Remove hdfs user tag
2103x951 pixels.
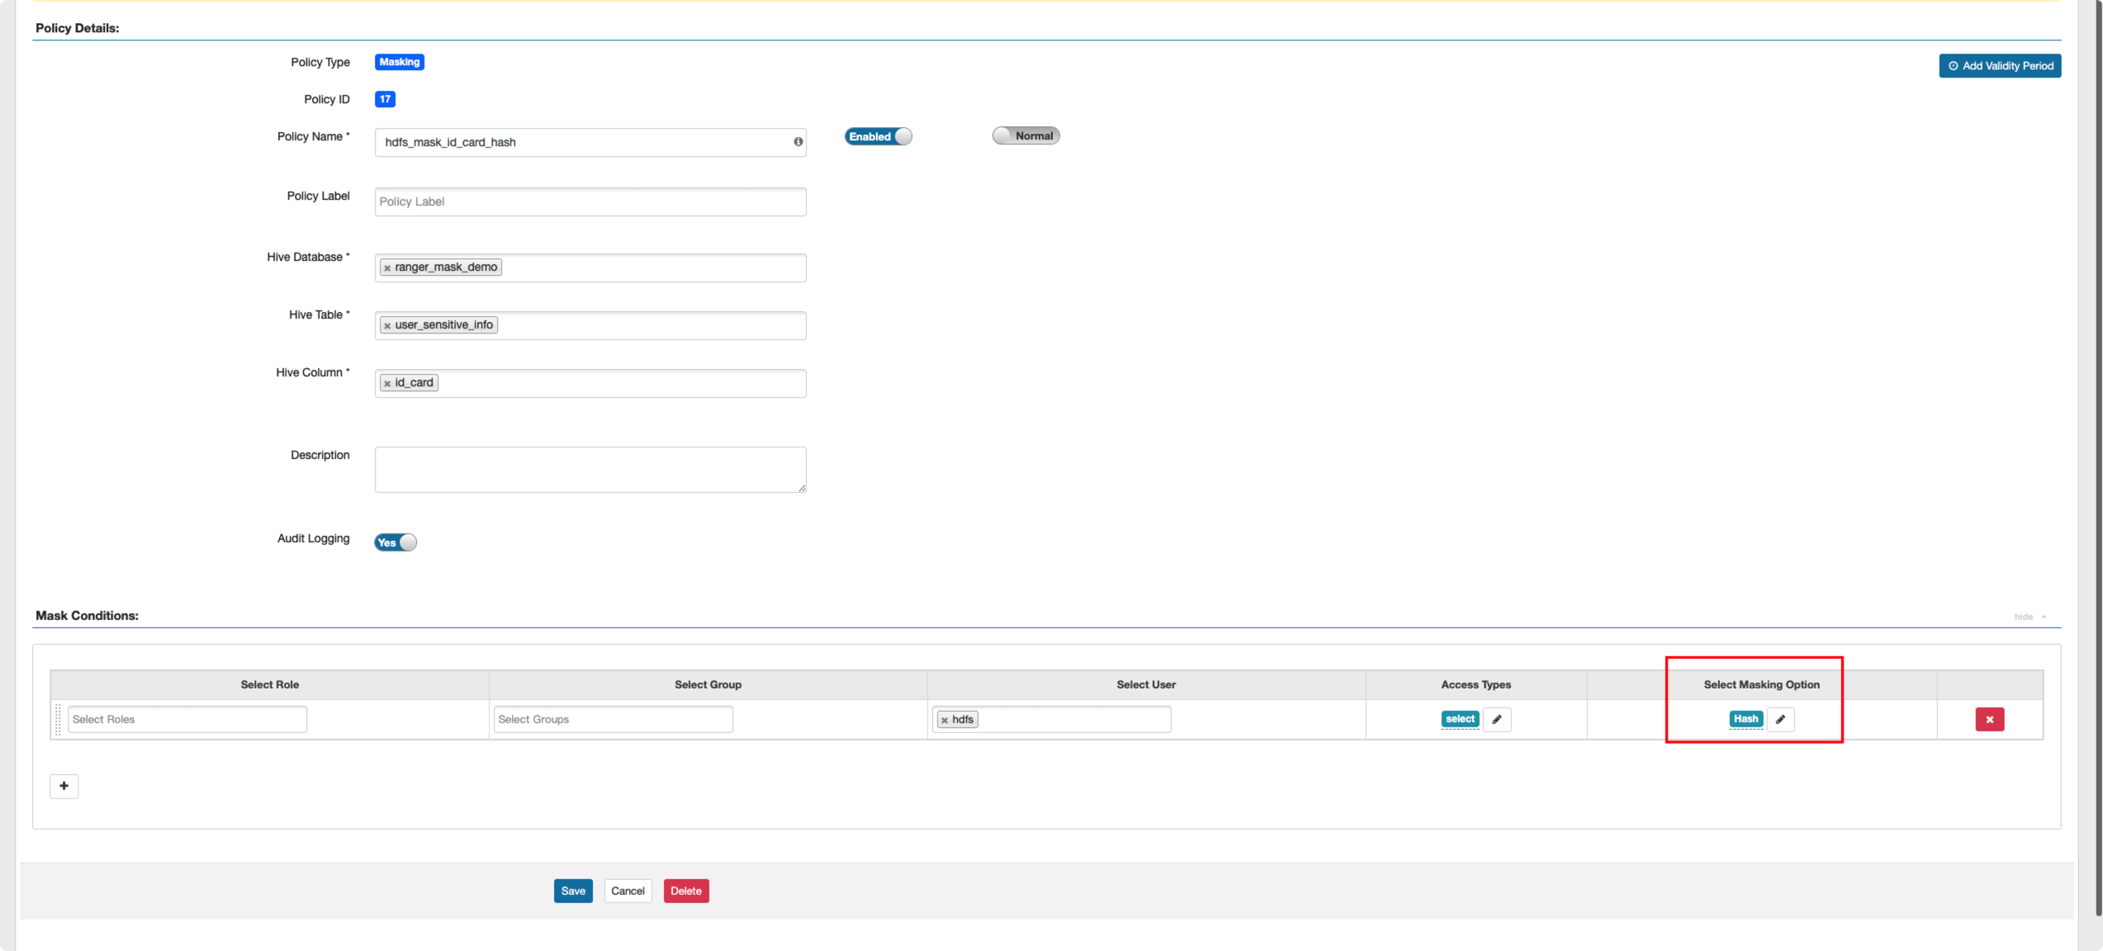[x=945, y=721]
